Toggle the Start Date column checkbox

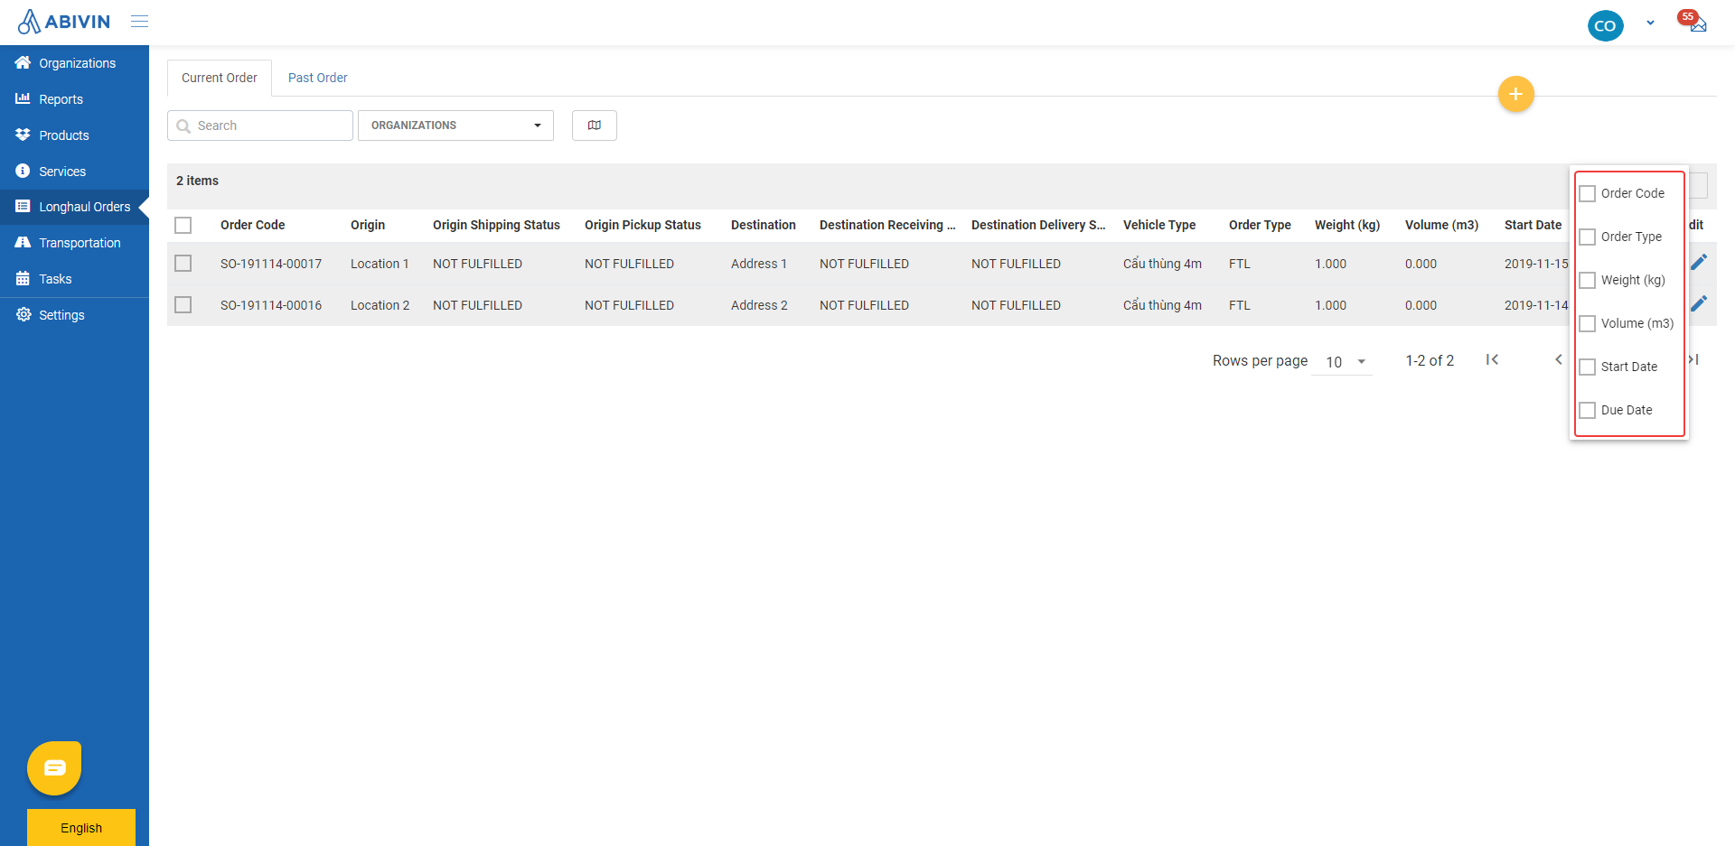click(1587, 367)
